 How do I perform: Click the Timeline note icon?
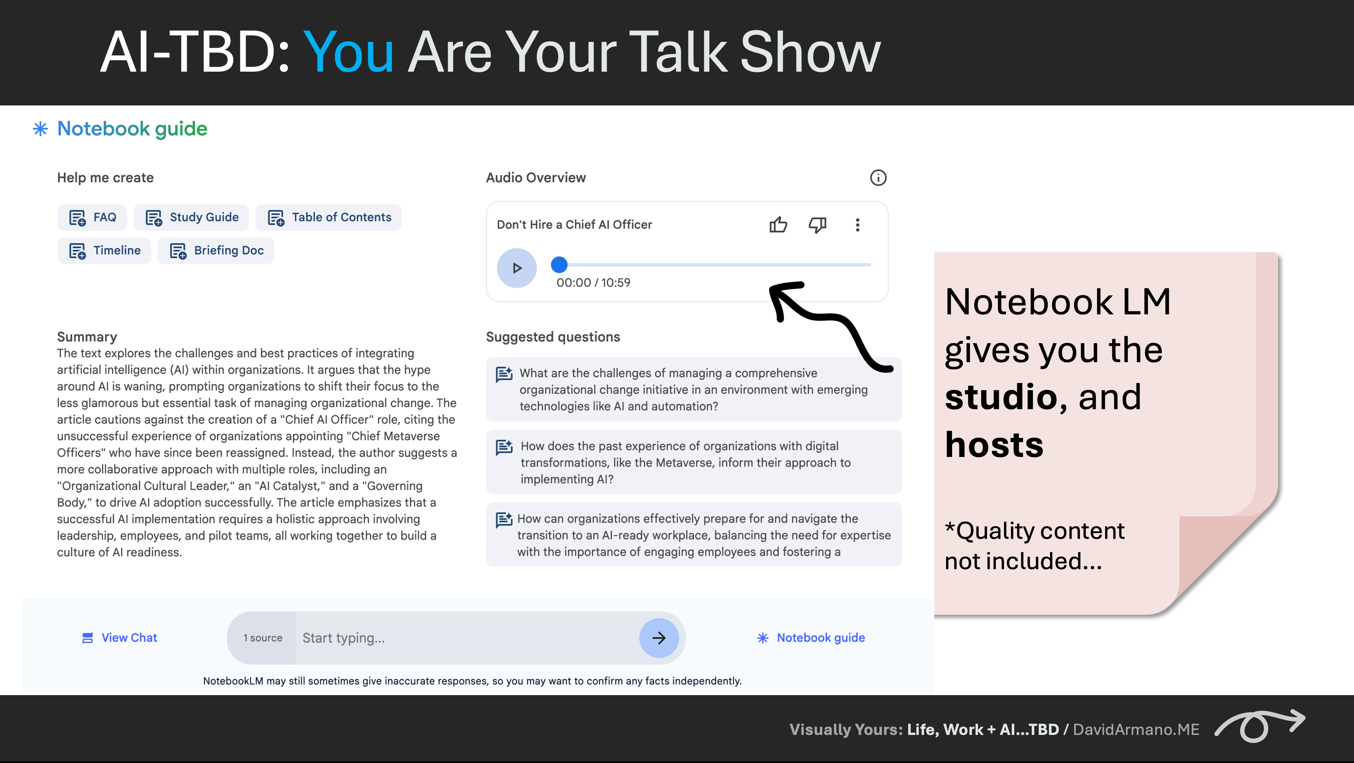point(78,251)
